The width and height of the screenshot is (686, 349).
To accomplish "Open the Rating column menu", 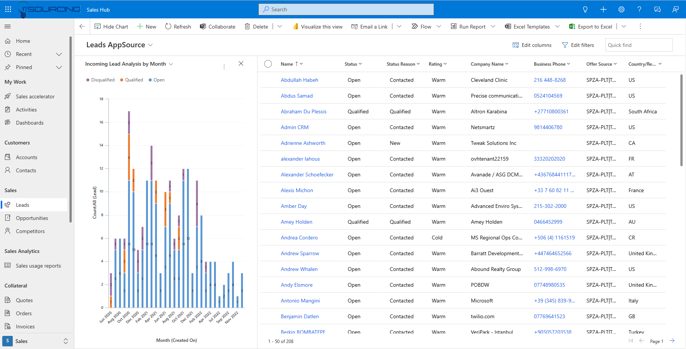I will pos(438,64).
